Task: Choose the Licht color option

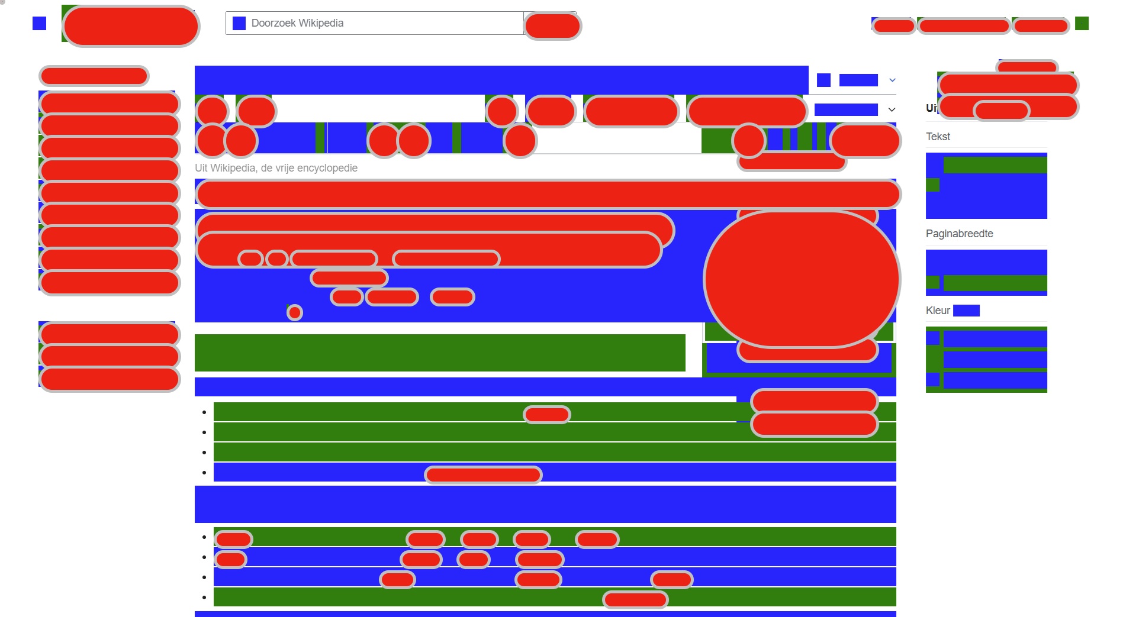Action: [932, 359]
